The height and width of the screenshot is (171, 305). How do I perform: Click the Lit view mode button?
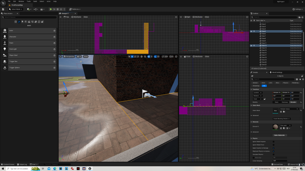click(x=79, y=57)
